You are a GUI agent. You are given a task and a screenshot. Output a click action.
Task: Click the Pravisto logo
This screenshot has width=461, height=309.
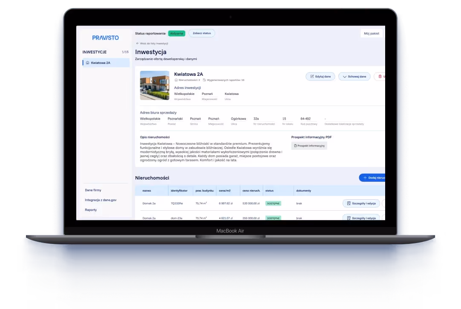tap(105, 37)
